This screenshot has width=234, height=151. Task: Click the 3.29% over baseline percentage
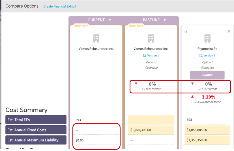click(209, 97)
